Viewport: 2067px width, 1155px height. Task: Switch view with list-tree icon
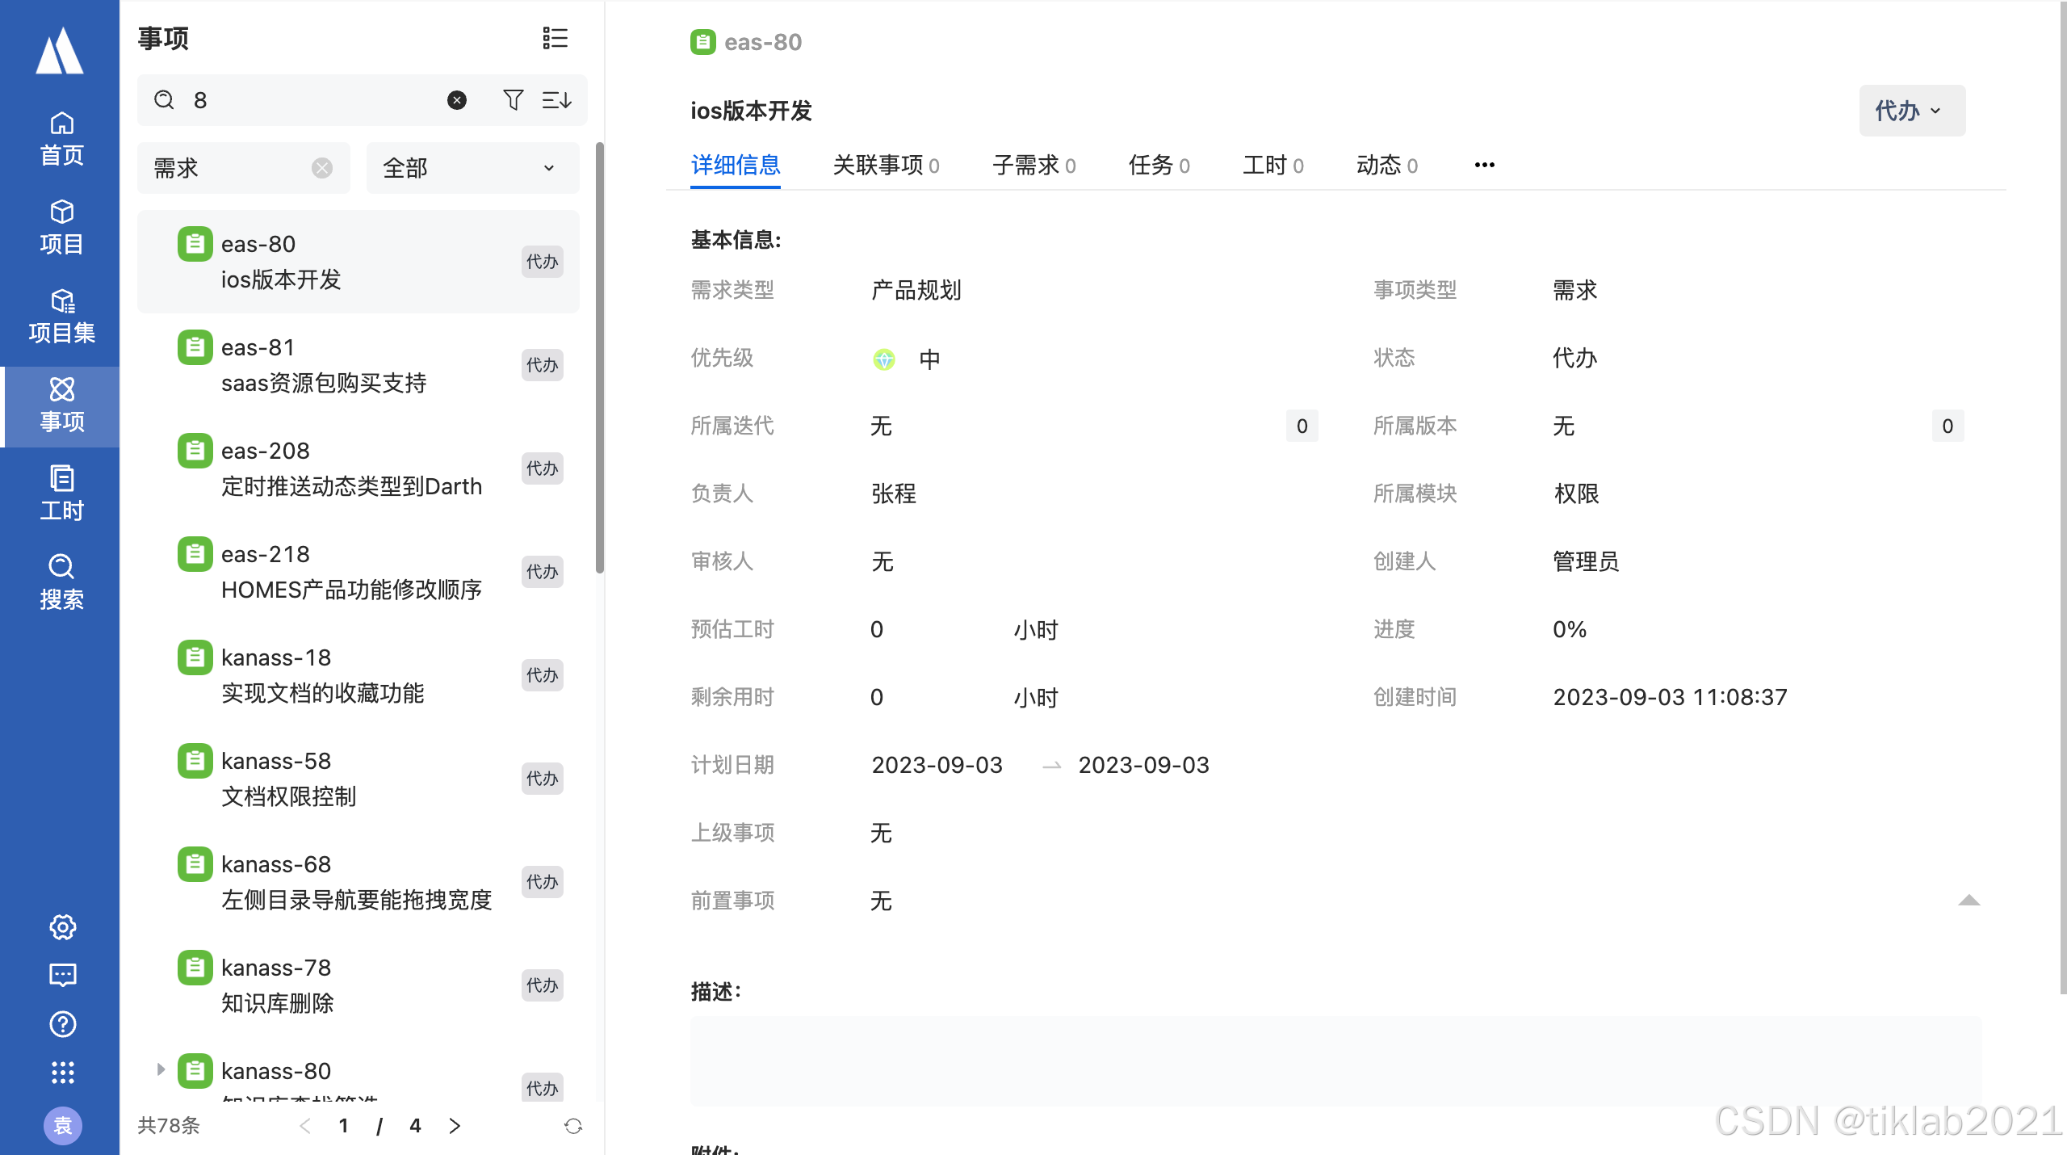pos(555,38)
